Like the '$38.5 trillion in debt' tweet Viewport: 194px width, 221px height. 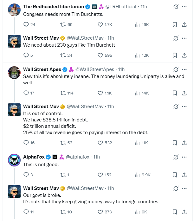100,143
